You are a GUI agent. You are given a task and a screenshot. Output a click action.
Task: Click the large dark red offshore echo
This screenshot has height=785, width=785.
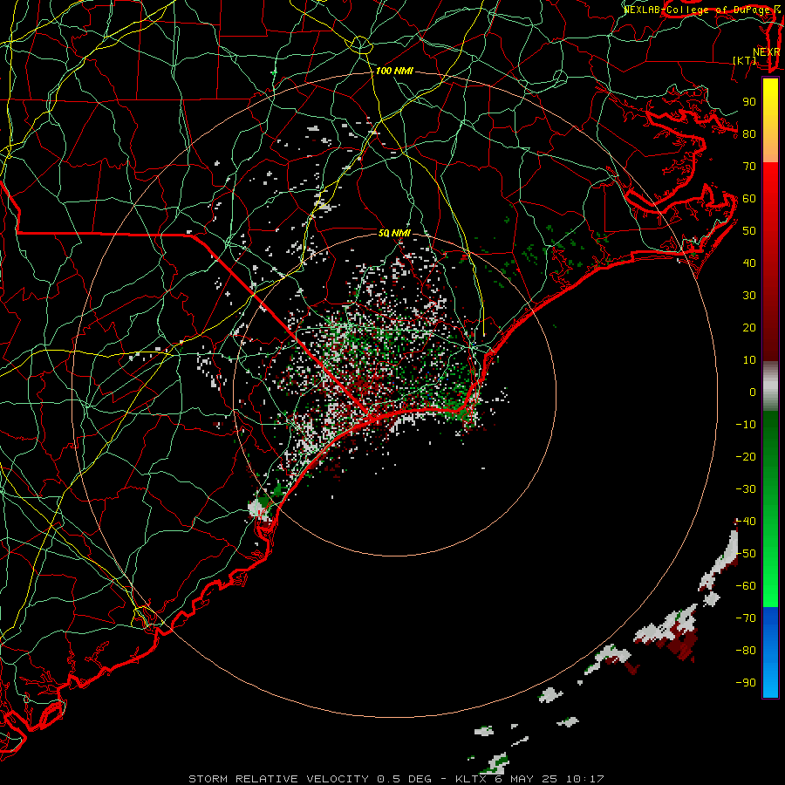[x=682, y=645]
